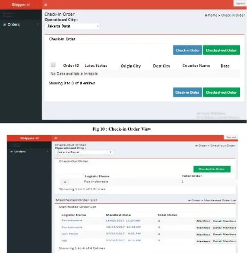Sort Manifested Order List by Logistic Name
247x253 pixels.
74,215
